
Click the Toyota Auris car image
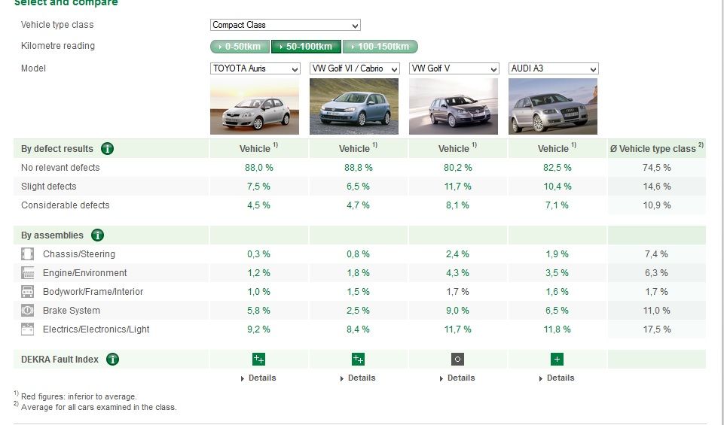click(x=255, y=106)
